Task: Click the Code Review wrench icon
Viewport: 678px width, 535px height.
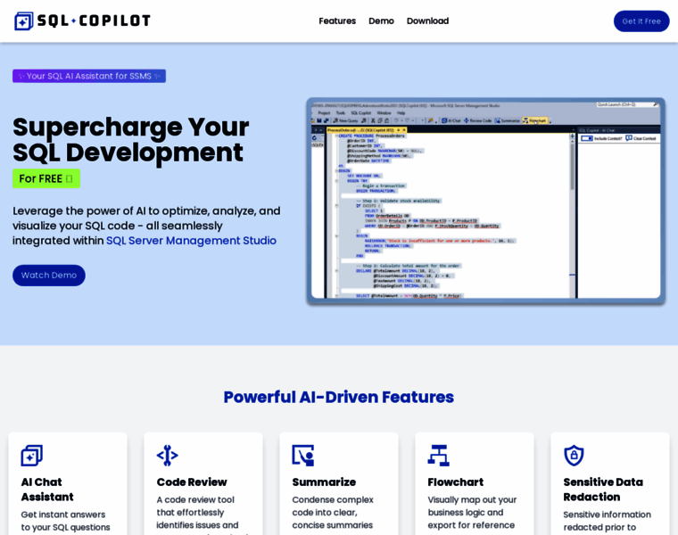Action: coord(168,456)
